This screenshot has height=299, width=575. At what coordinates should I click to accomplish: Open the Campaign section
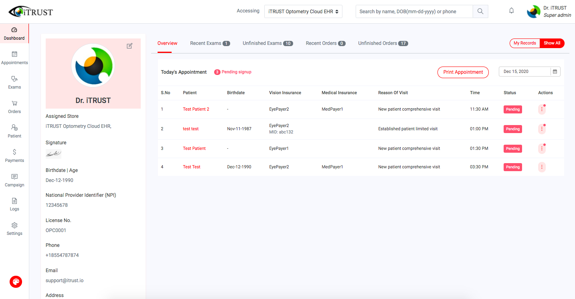(14, 181)
